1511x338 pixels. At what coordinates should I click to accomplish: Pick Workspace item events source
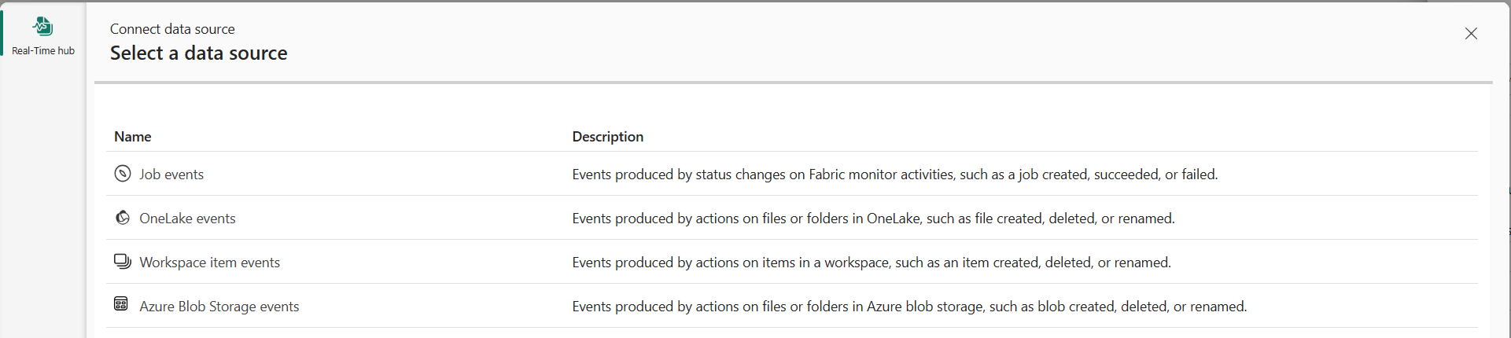point(209,263)
